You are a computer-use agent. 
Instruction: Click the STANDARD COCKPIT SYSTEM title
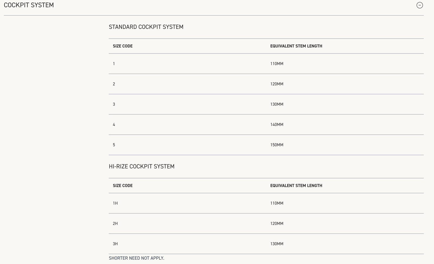pos(146,27)
